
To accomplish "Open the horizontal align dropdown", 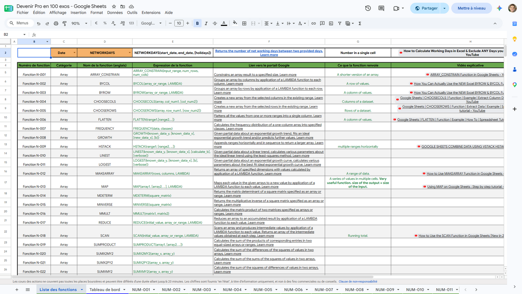I will (269, 24).
